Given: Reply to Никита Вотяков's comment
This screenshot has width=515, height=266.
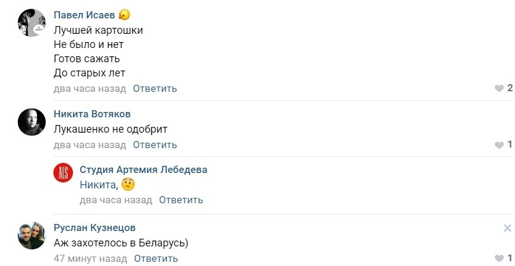Looking at the screenshot, I should (x=155, y=145).
